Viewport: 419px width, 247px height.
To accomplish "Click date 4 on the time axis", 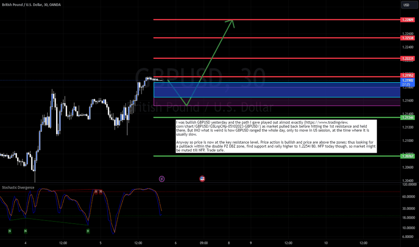I will click(x=25, y=243).
